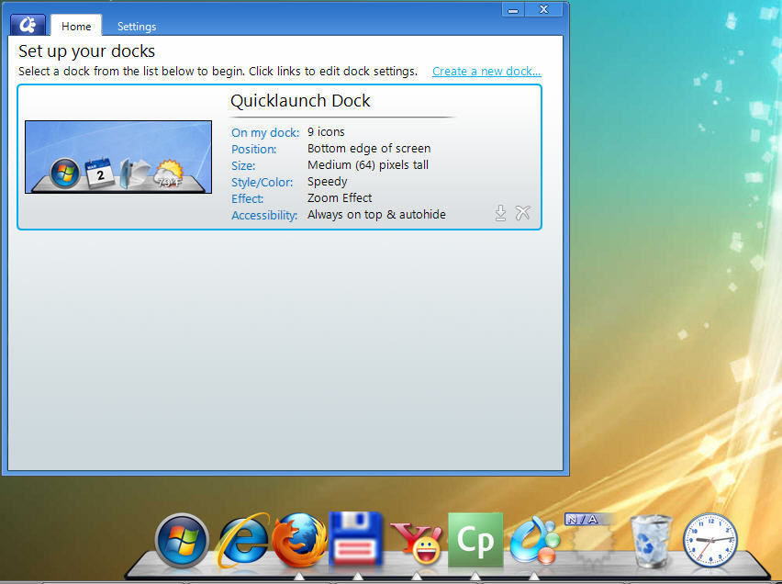Image resolution: width=782 pixels, height=584 pixels.
Task: Open the Style/Color settings
Action: click(x=262, y=182)
